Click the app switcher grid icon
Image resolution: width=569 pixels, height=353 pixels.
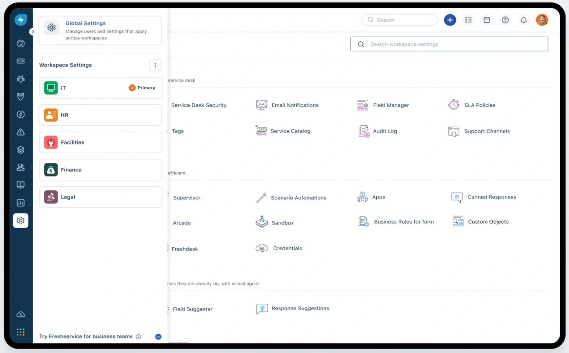20,332
